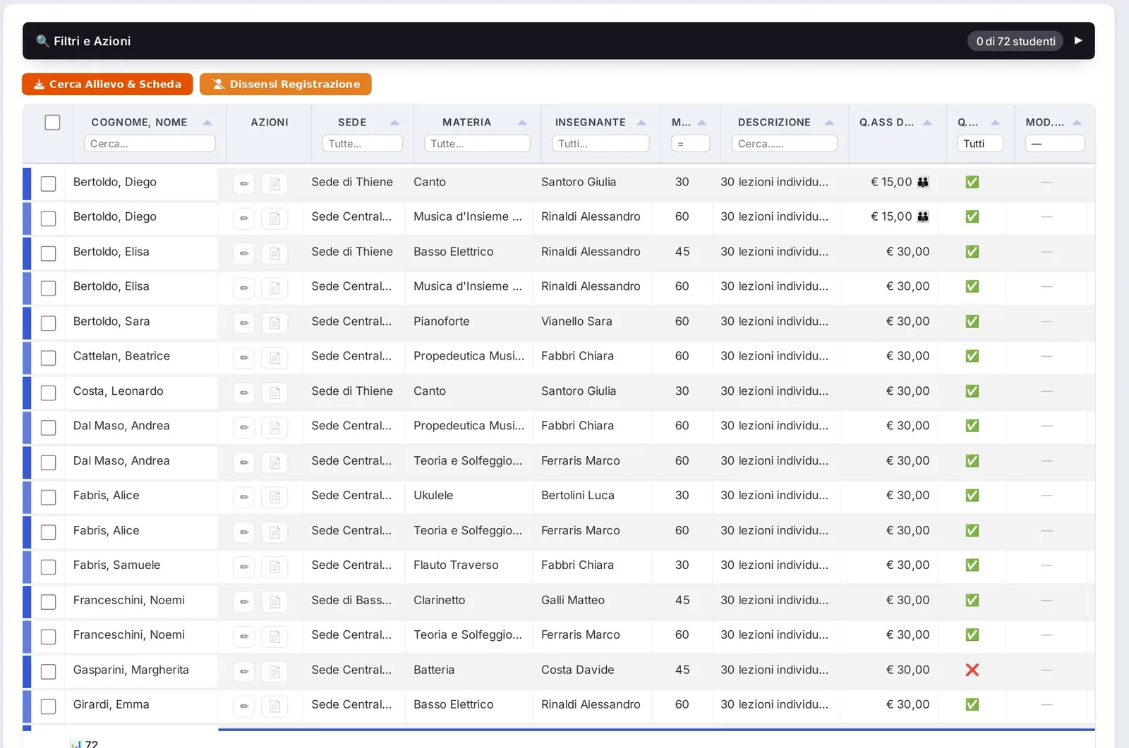The width and height of the screenshot is (1129, 748).
Task: Click the edit pencil in Gasparini Margherita row
Action: coord(243,671)
